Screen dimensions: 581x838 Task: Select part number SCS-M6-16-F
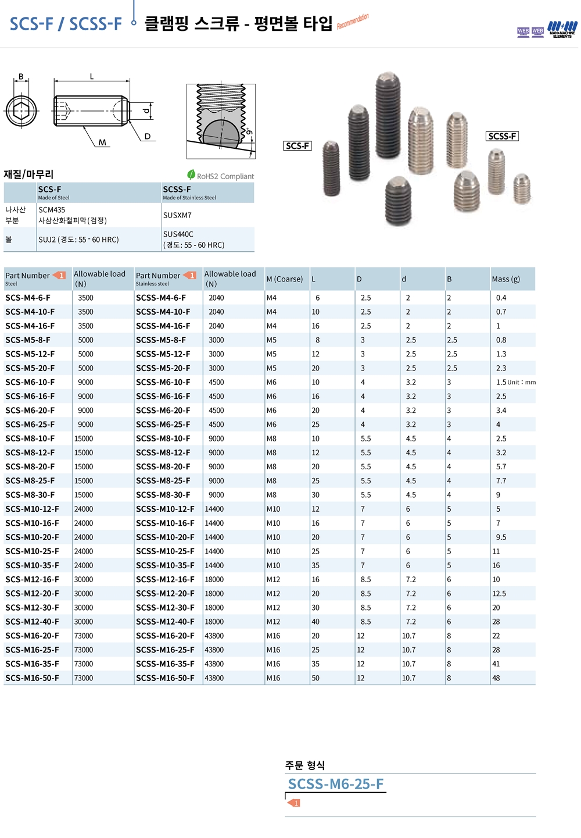point(30,397)
